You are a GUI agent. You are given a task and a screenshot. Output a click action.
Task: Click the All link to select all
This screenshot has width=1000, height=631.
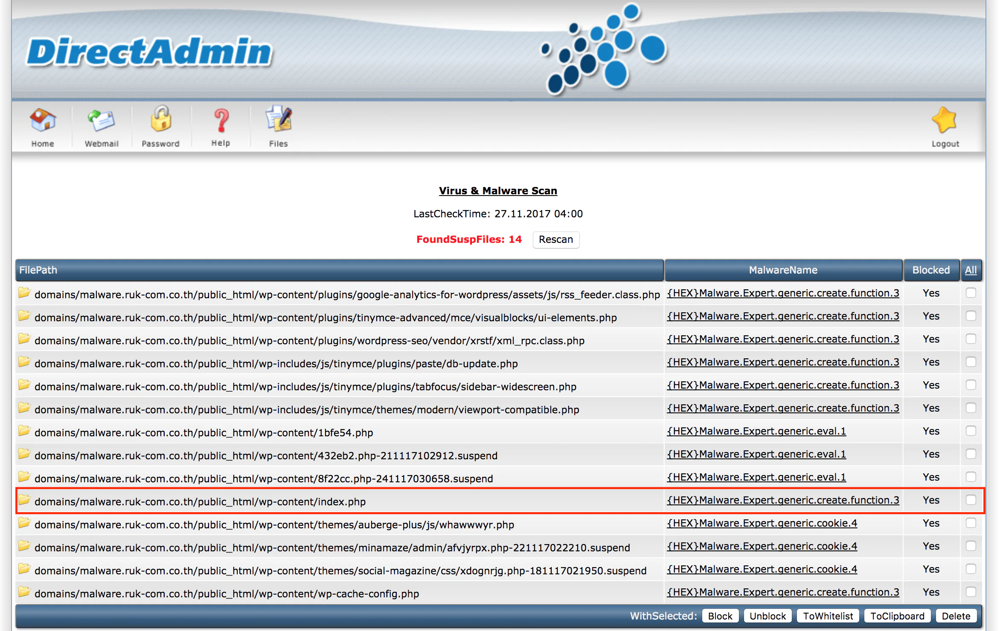pyautogui.click(x=971, y=270)
